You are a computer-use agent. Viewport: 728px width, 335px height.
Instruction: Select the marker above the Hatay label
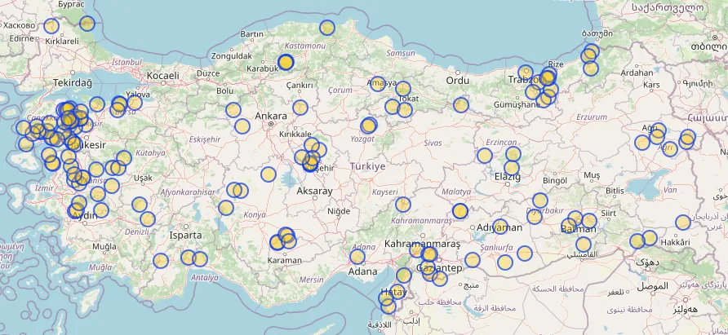point(404,275)
